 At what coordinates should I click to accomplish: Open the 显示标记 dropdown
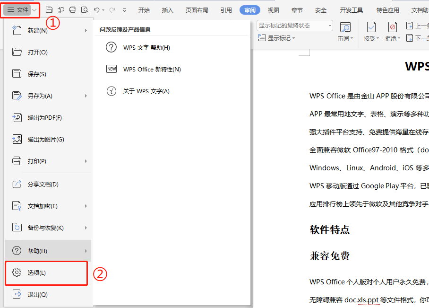coord(276,38)
